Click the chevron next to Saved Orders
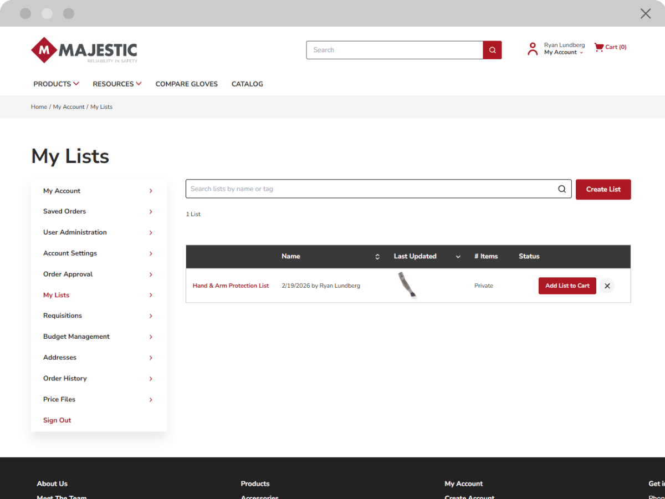The width and height of the screenshot is (665, 499). coord(150,211)
